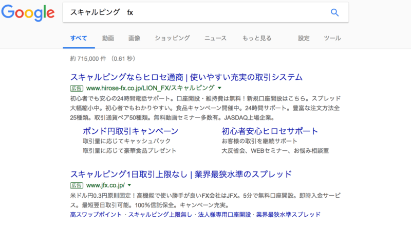The height and width of the screenshot is (225, 411).
Task: Switch to the 動画 tab
Action: pos(108,38)
